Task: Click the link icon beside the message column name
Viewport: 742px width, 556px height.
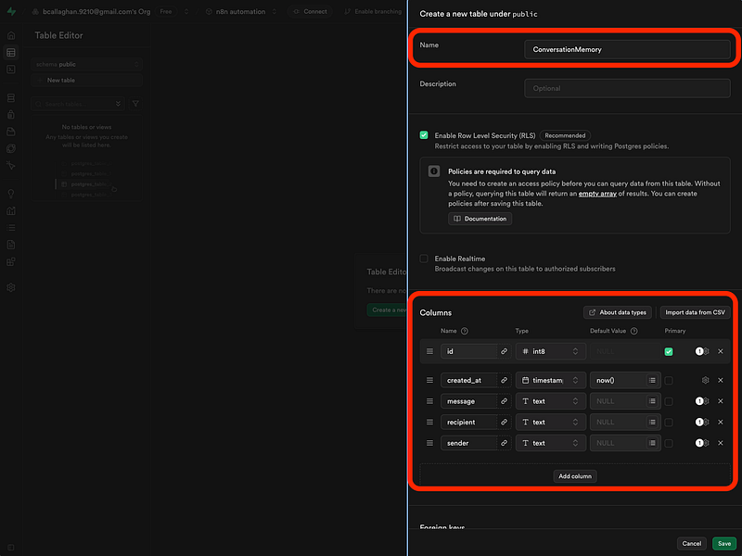Action: point(505,401)
